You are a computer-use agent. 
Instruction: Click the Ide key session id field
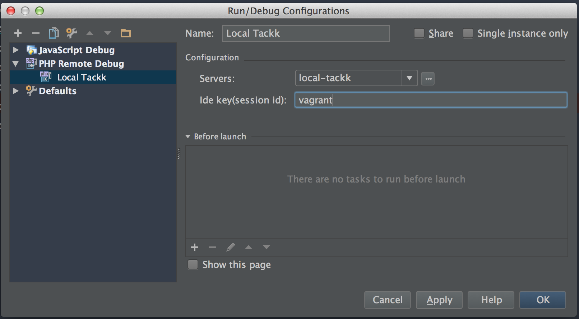(x=430, y=100)
